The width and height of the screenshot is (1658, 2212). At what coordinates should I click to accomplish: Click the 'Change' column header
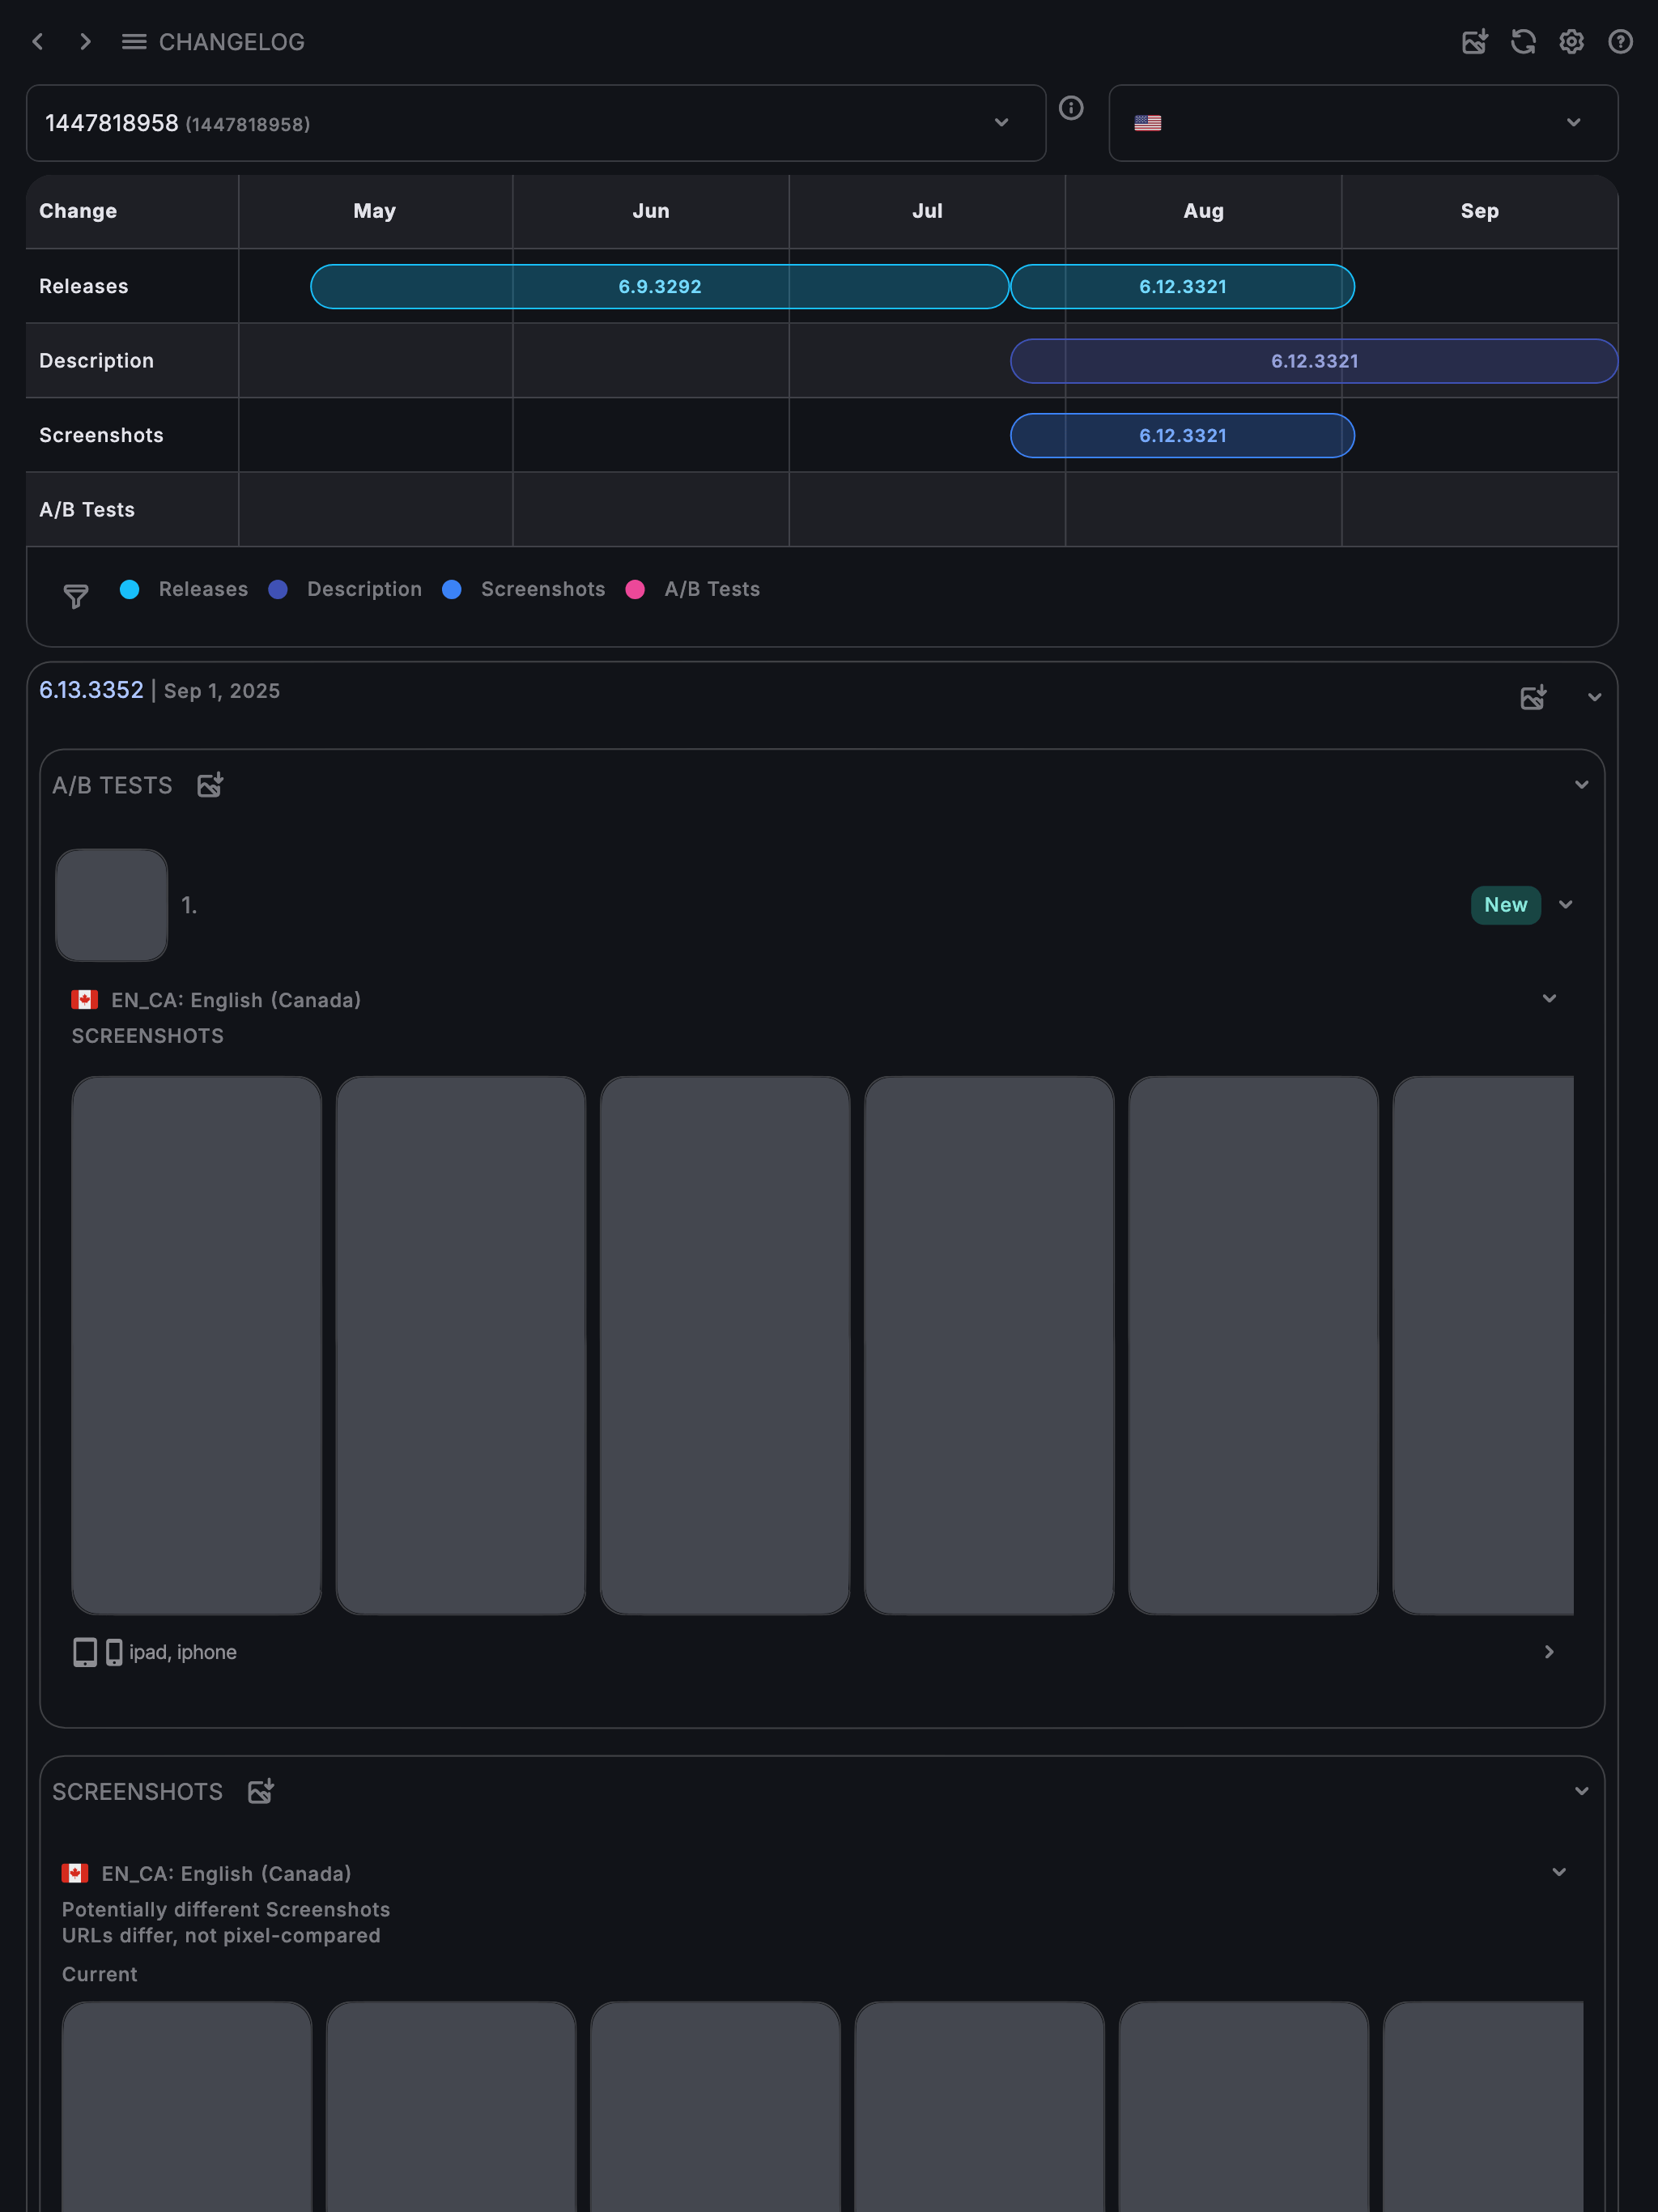78,211
